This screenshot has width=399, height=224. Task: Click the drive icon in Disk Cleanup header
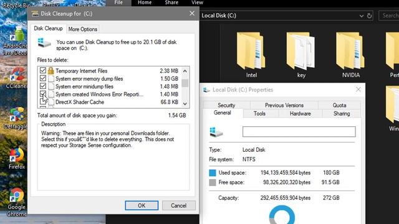tap(44, 43)
